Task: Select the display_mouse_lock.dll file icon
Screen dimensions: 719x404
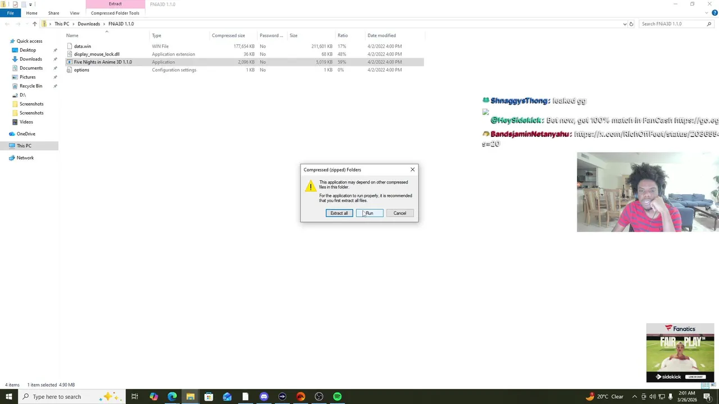Action: [70, 54]
